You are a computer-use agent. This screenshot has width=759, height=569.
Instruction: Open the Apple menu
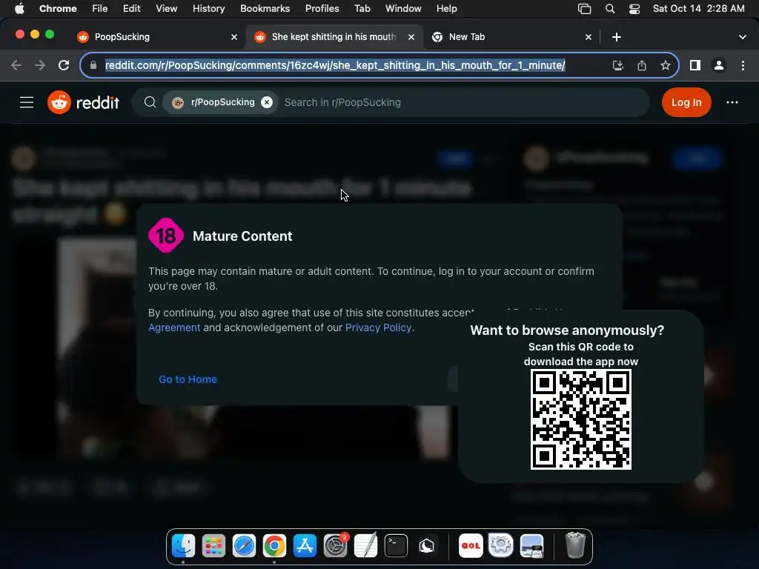click(x=19, y=8)
